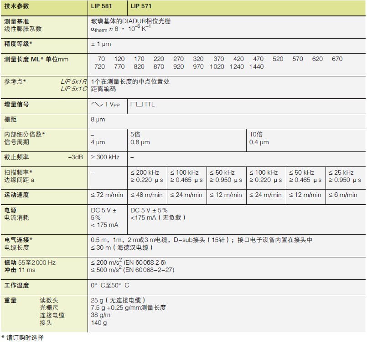Viewport: 367px width, 342px height.
Task: Click the 运动速度 row label
Action: 16,195
